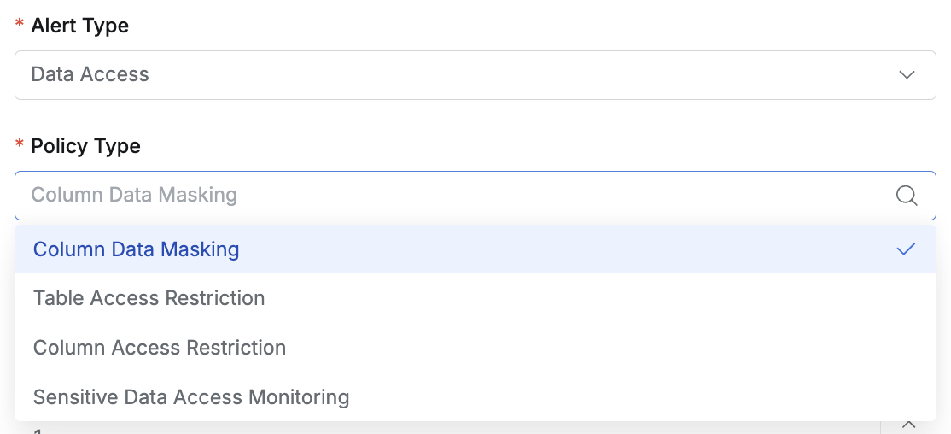Select the Column Data Masking option

click(x=137, y=249)
